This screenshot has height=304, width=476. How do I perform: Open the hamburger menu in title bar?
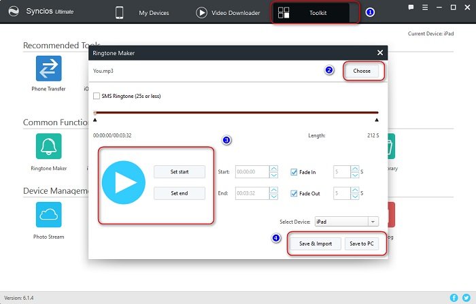(425, 7)
